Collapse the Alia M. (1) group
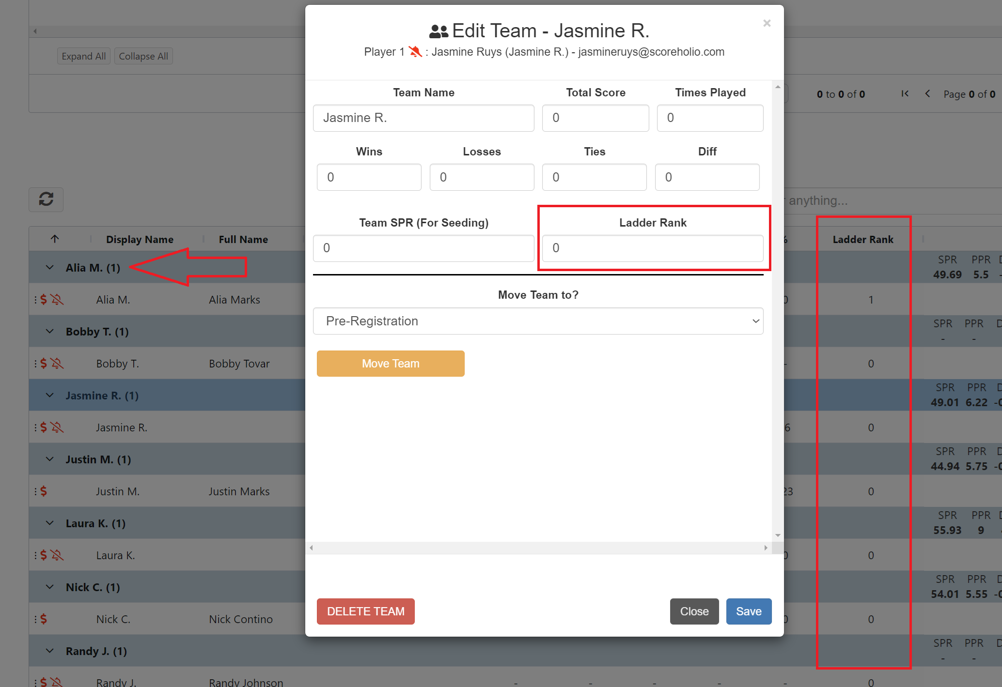 tap(50, 267)
